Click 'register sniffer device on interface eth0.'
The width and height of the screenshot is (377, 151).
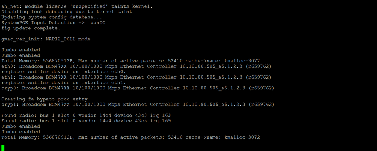pyautogui.click(x=64, y=72)
